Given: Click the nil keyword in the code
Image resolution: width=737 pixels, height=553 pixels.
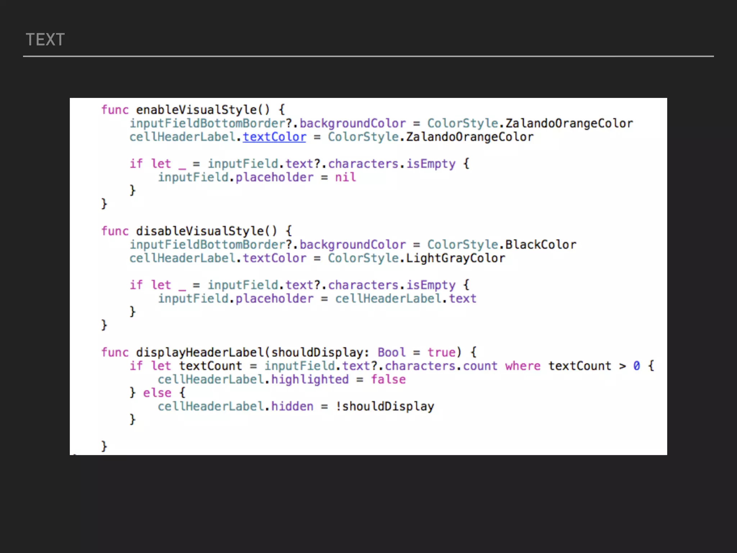Looking at the screenshot, I should click(x=345, y=177).
